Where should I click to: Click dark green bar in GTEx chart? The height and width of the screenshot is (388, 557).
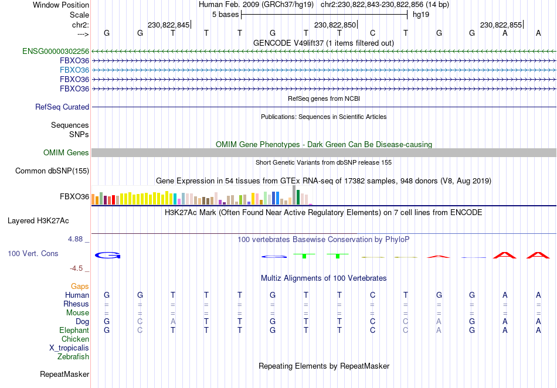pos(298,198)
